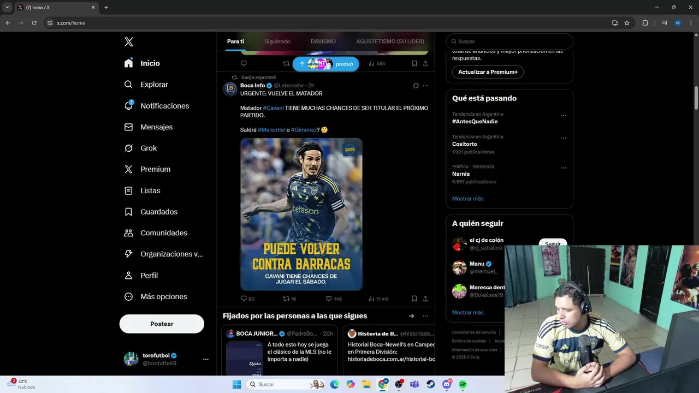Click Actualizar a Premium+ button
699x393 pixels.
click(x=488, y=72)
